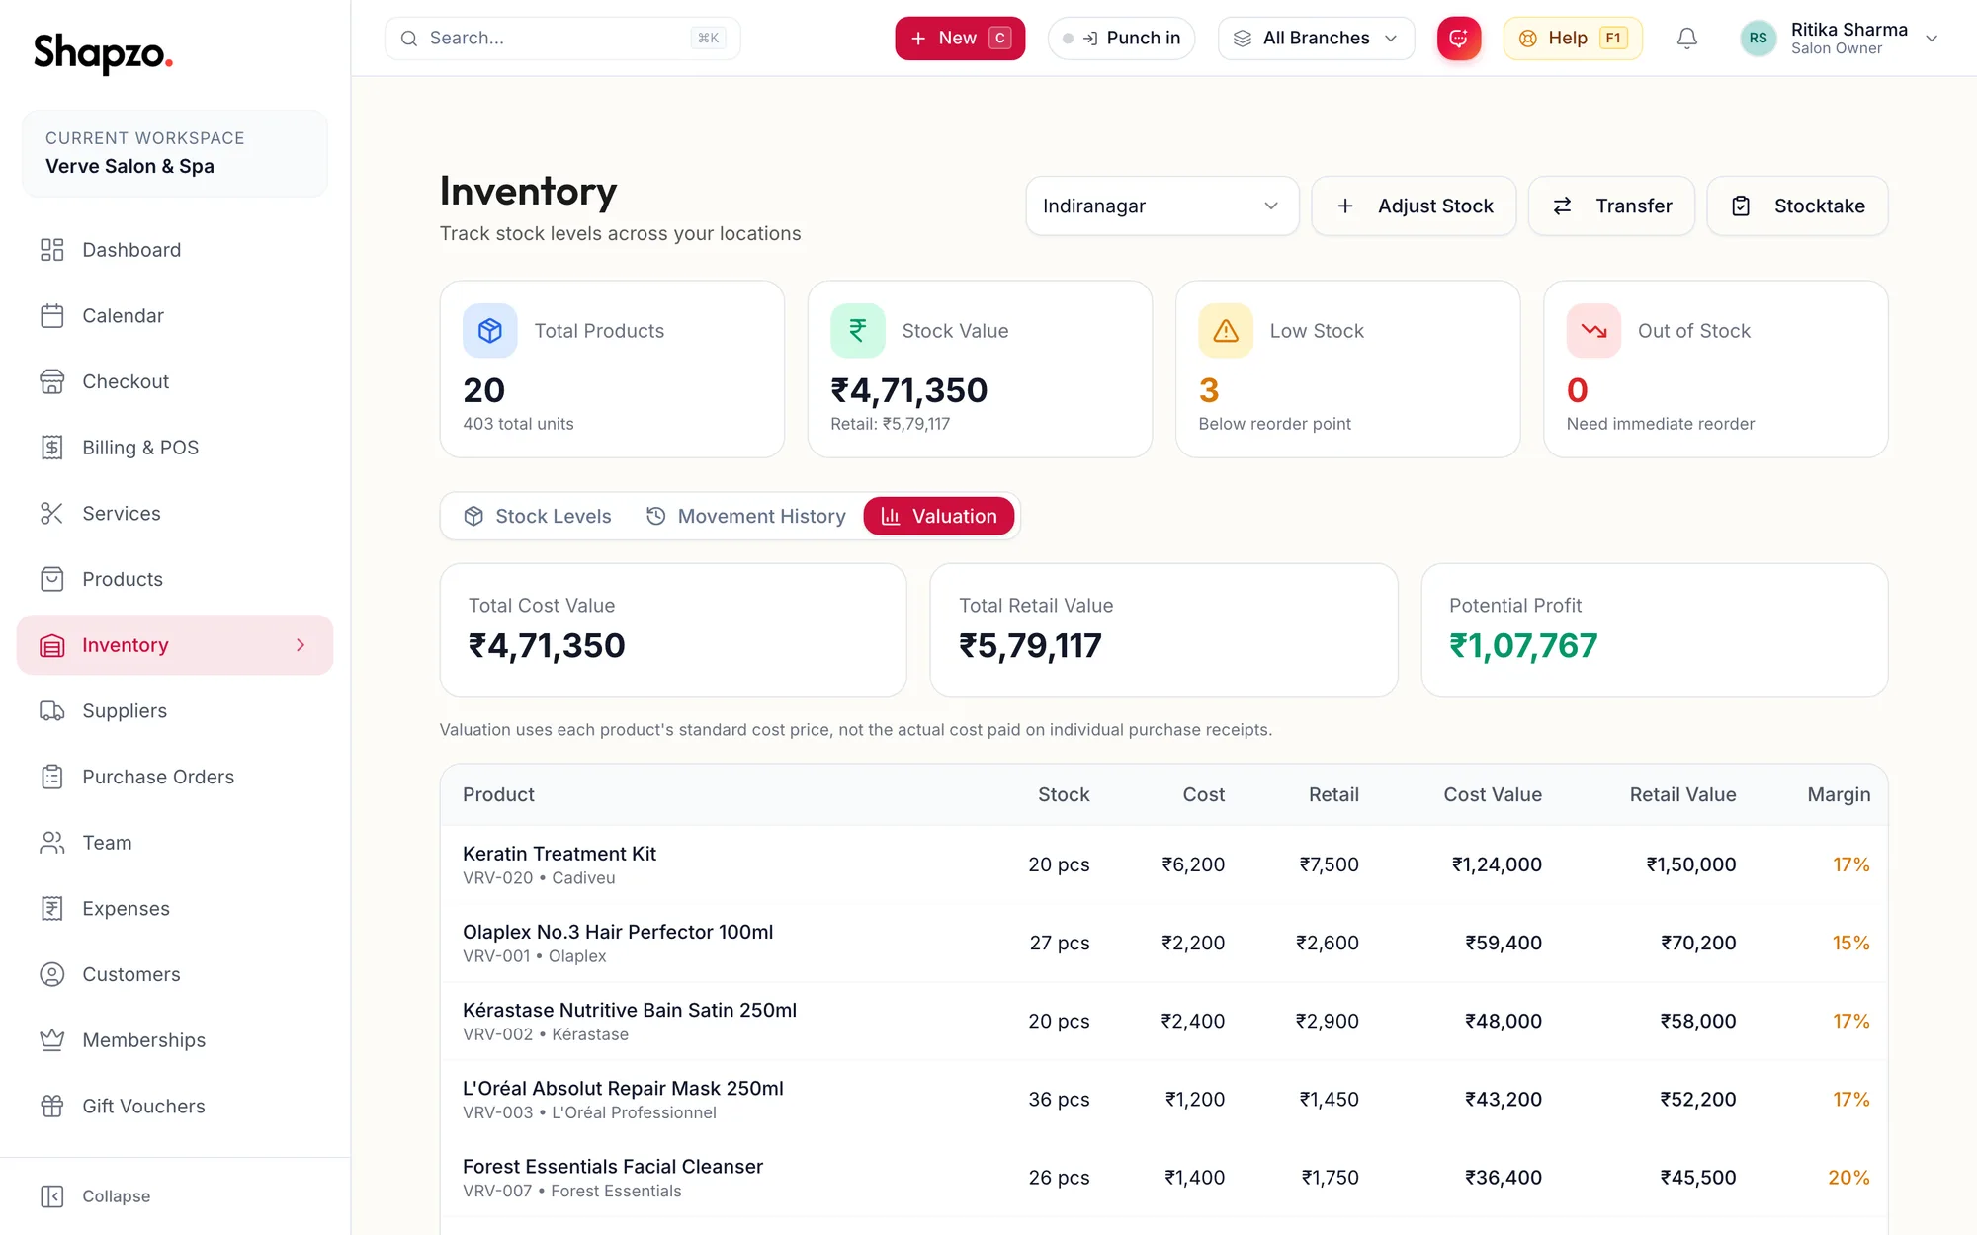This screenshot has height=1235, width=1977.
Task: Select Forest Essentials Facial Cleanser row
Action: pyautogui.click(x=1163, y=1178)
